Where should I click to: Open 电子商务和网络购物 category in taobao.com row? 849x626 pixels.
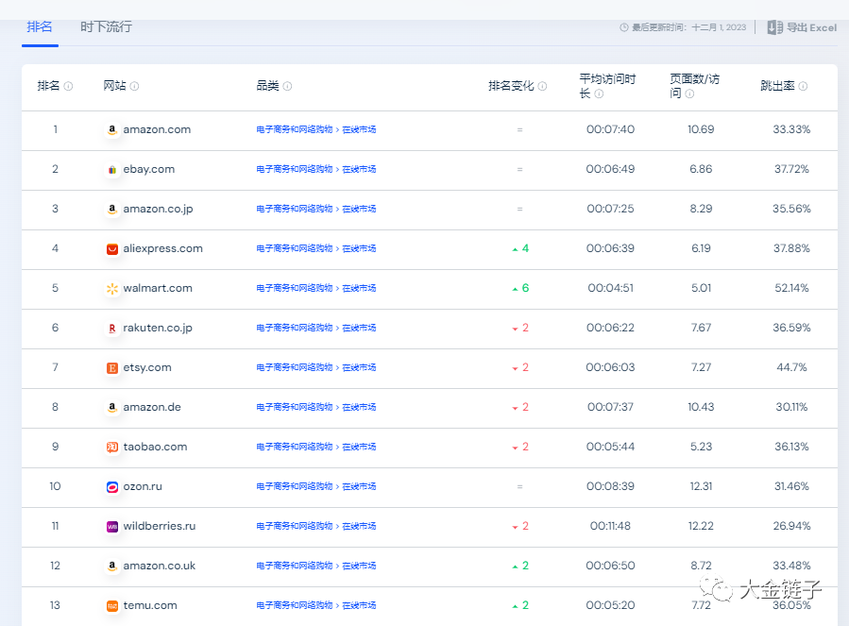[295, 447]
